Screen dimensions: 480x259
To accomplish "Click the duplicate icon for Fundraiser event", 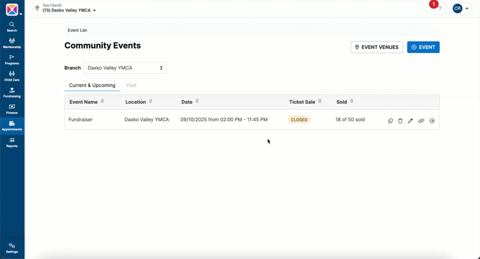I will pos(390,121).
